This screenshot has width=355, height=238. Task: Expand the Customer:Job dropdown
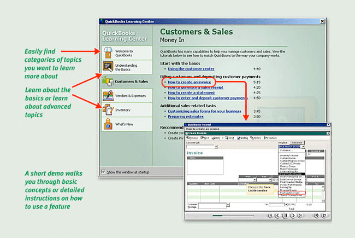point(216,147)
